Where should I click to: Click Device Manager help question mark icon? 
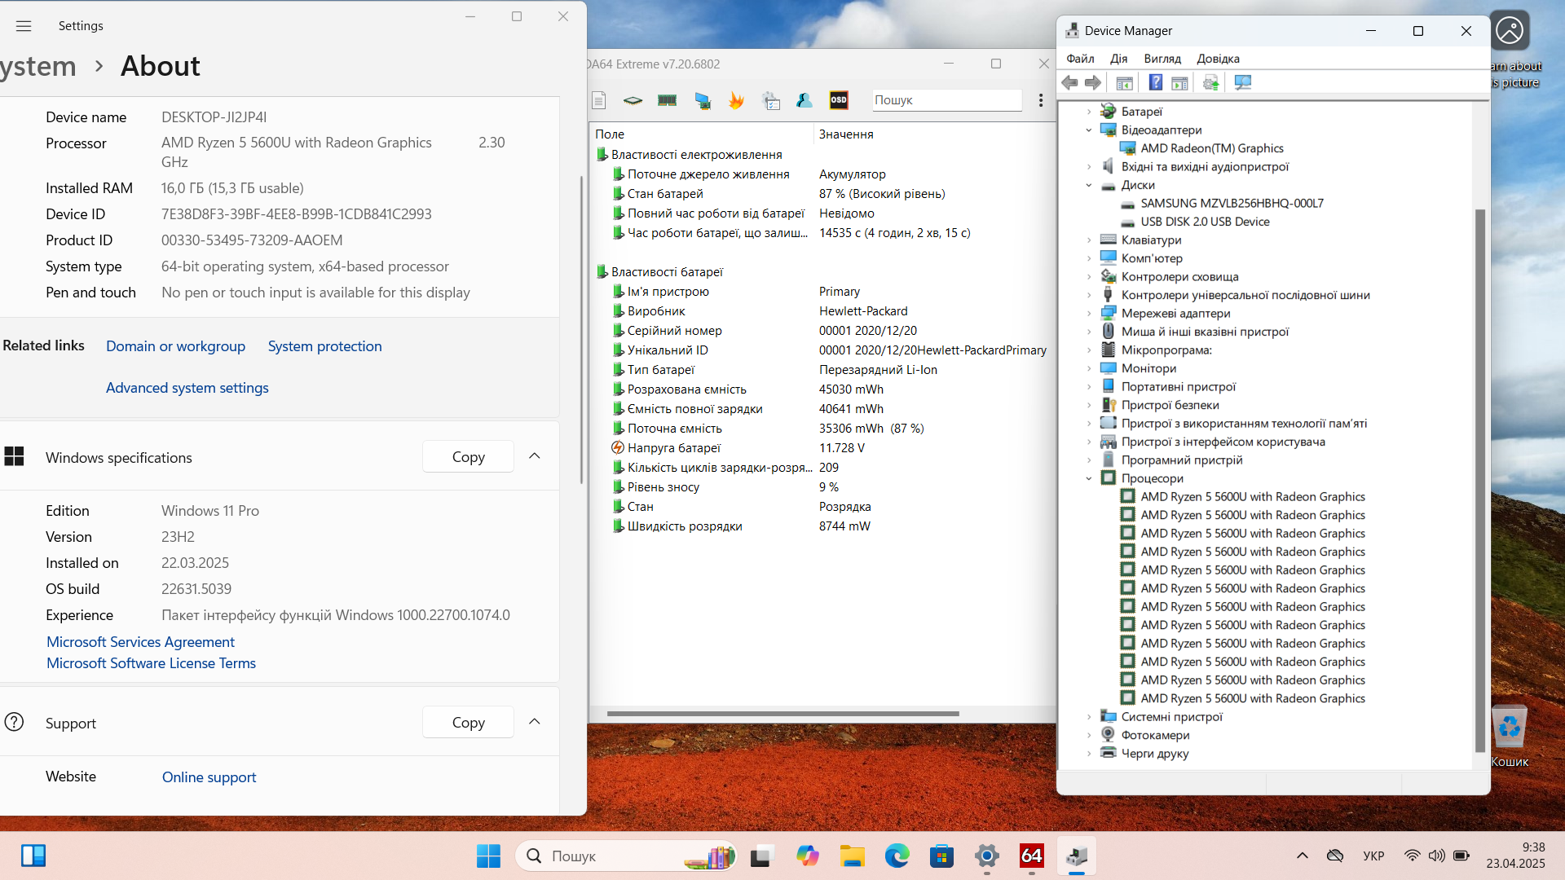coord(1156,82)
